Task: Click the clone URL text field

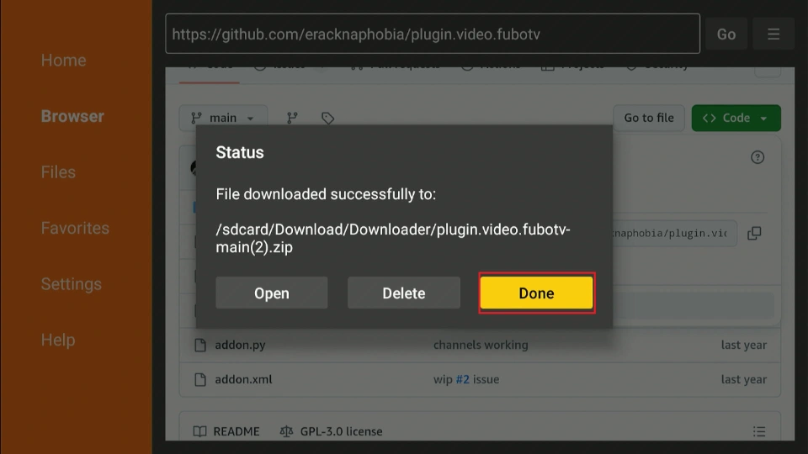Action: click(x=674, y=233)
